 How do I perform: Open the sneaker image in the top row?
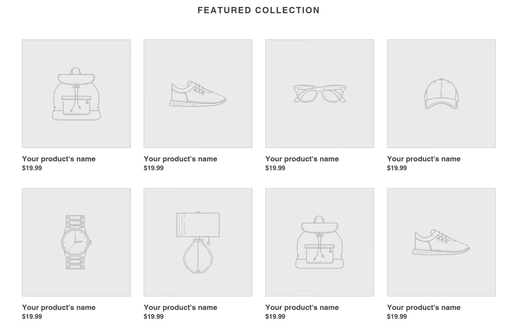tap(198, 94)
